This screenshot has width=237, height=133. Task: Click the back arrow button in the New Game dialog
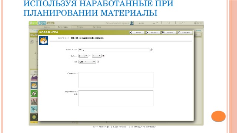137,33
